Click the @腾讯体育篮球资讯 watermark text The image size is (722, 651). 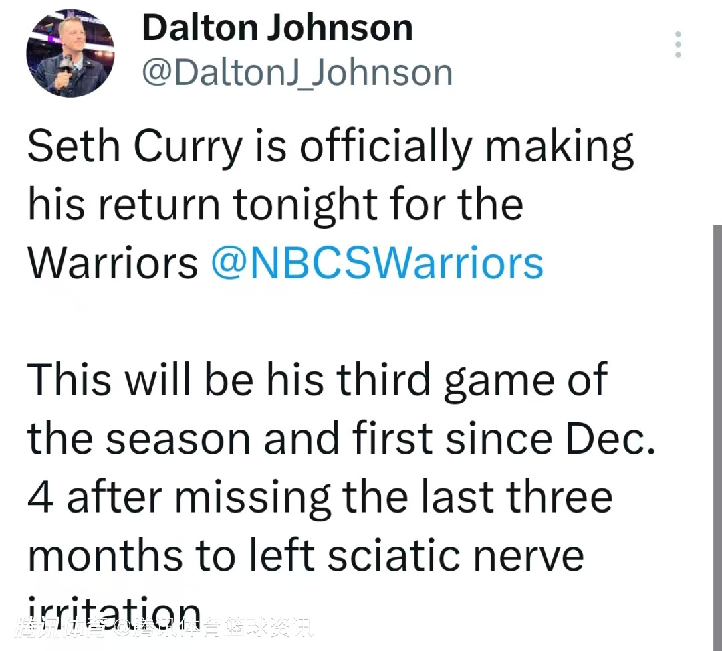[213, 629]
